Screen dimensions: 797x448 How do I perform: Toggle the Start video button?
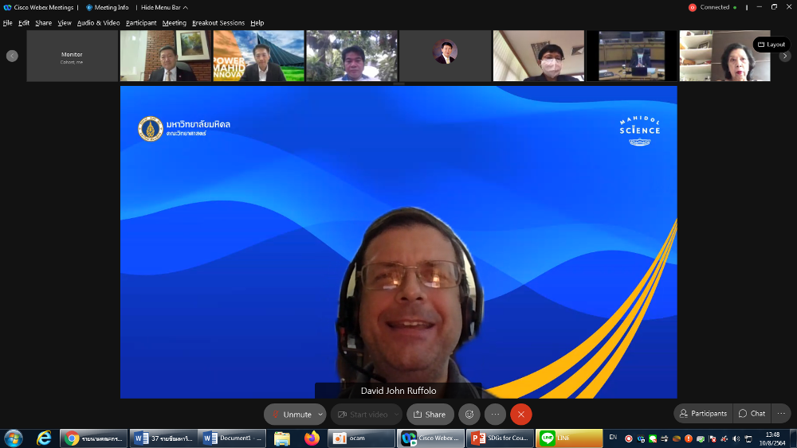coord(361,414)
